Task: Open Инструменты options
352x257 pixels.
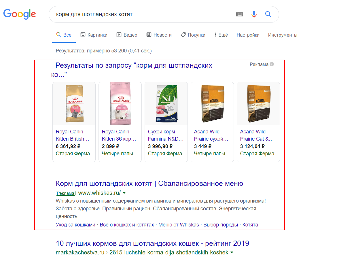Action: [x=283, y=35]
